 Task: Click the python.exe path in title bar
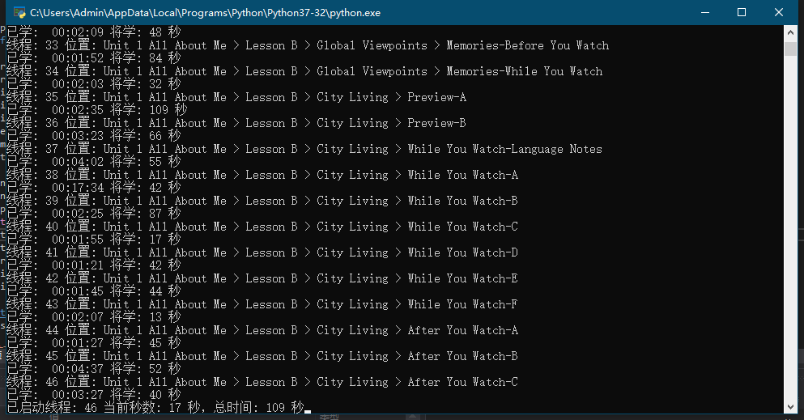click(205, 13)
